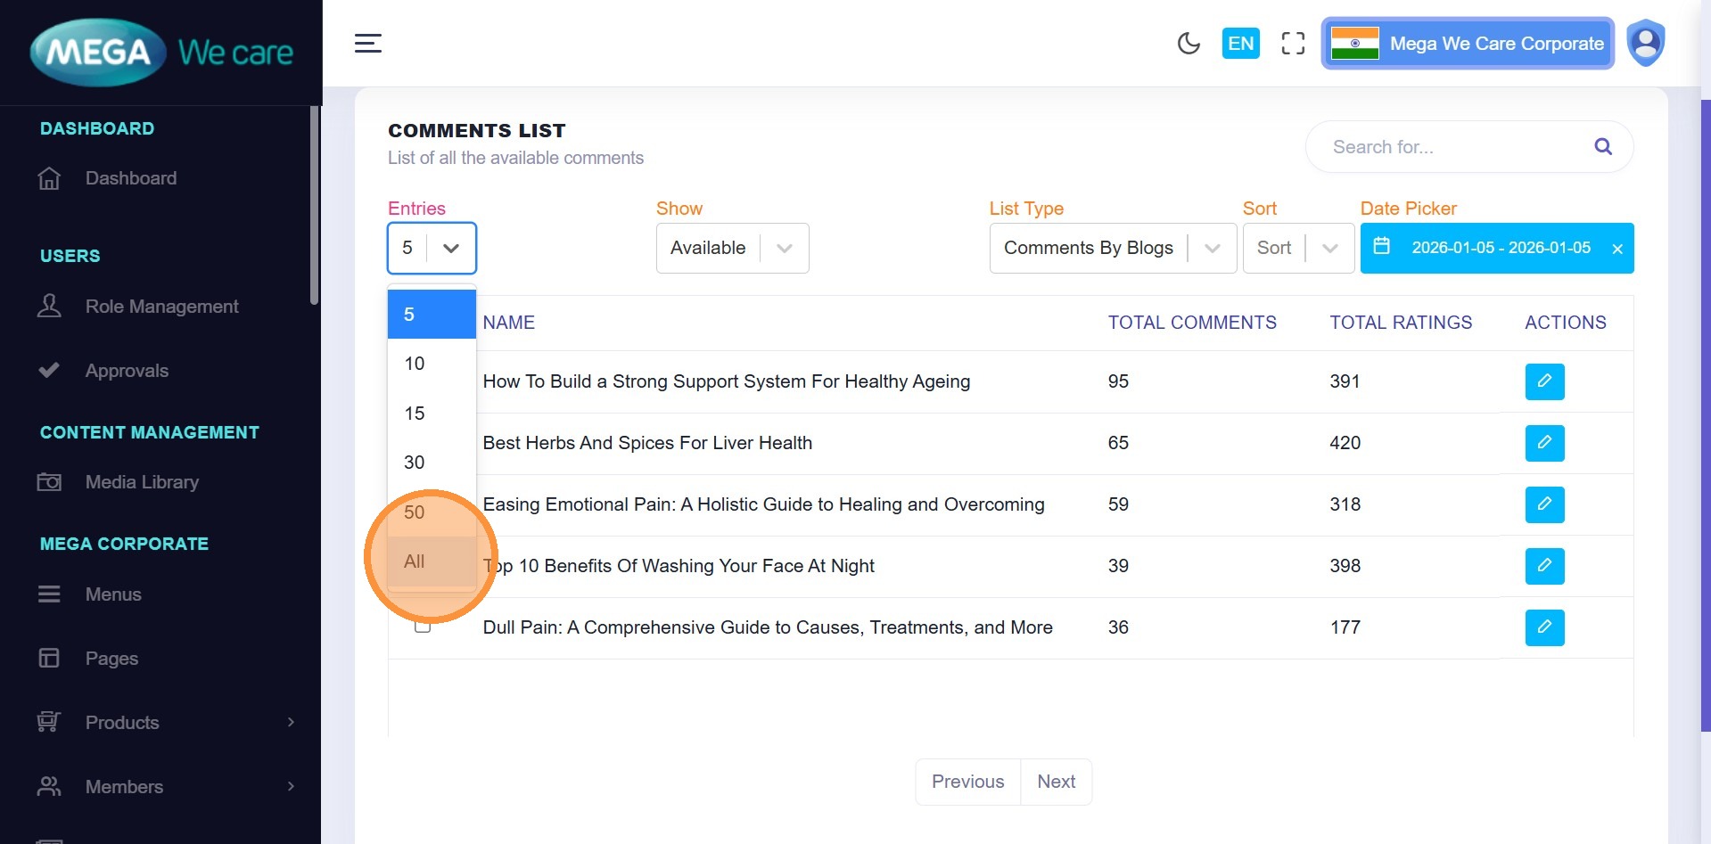1711x844 pixels.
Task: Enter fullscreen mode using the header icon
Action: point(1292,43)
